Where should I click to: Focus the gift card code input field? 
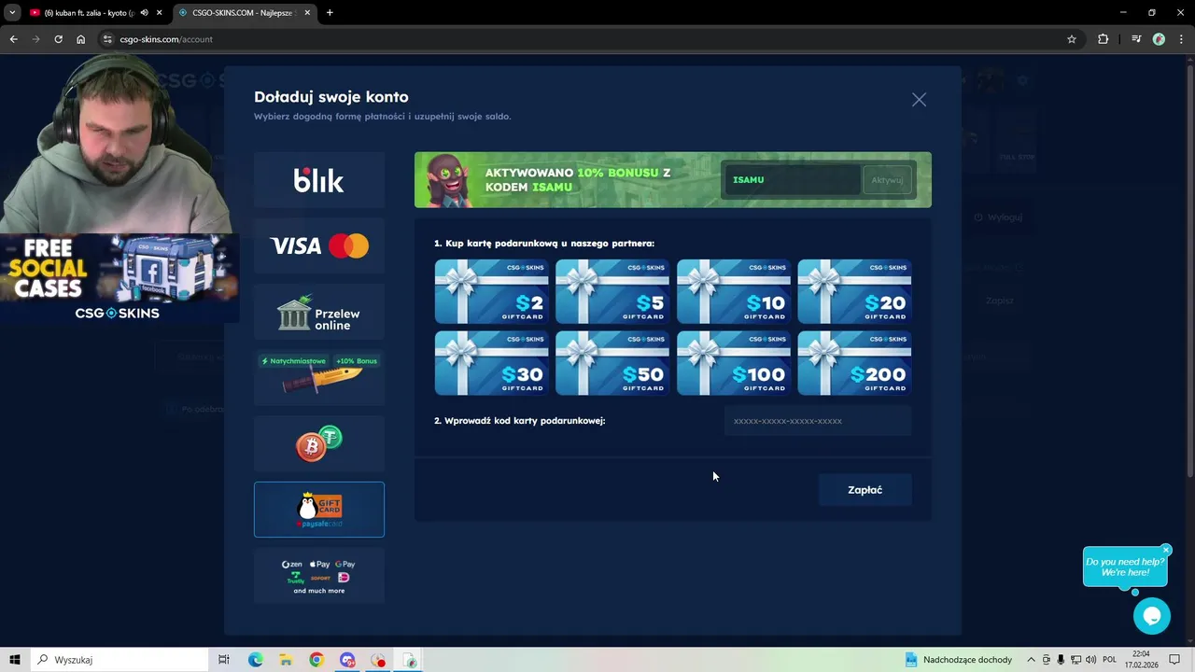[x=818, y=421]
